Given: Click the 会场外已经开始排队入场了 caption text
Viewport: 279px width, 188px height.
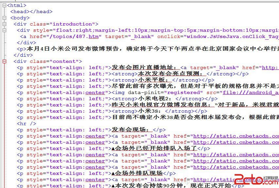Looking at the screenshot, I should tap(154, 149).
